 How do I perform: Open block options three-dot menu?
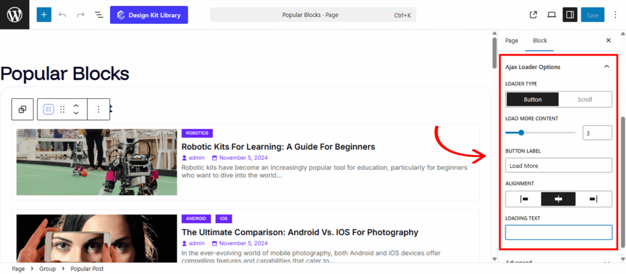tap(98, 109)
